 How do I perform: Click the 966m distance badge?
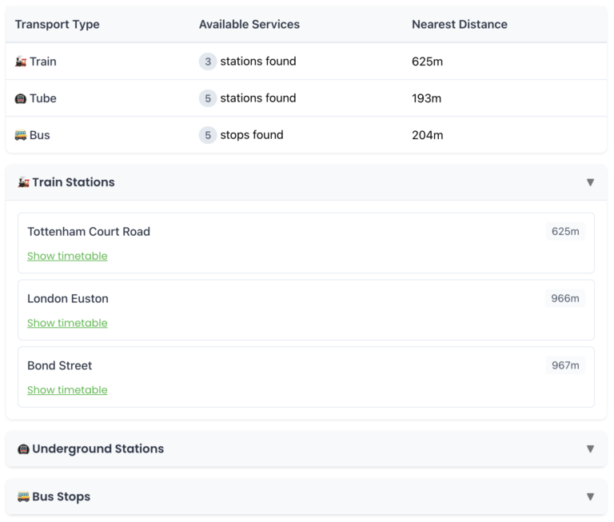point(565,299)
